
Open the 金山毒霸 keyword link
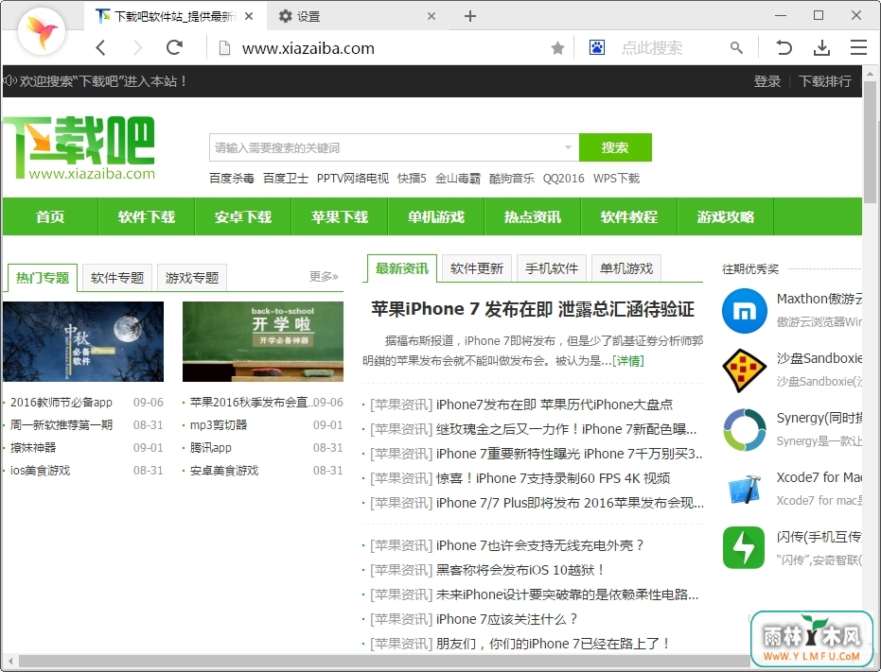click(x=458, y=179)
